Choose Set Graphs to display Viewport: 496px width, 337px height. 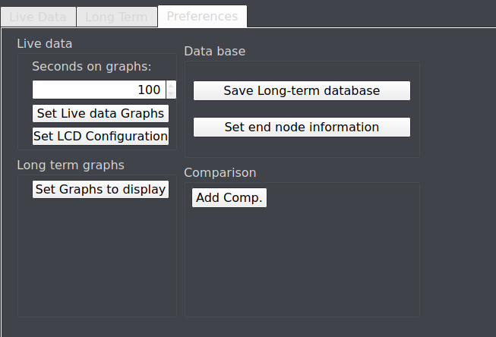(100, 189)
